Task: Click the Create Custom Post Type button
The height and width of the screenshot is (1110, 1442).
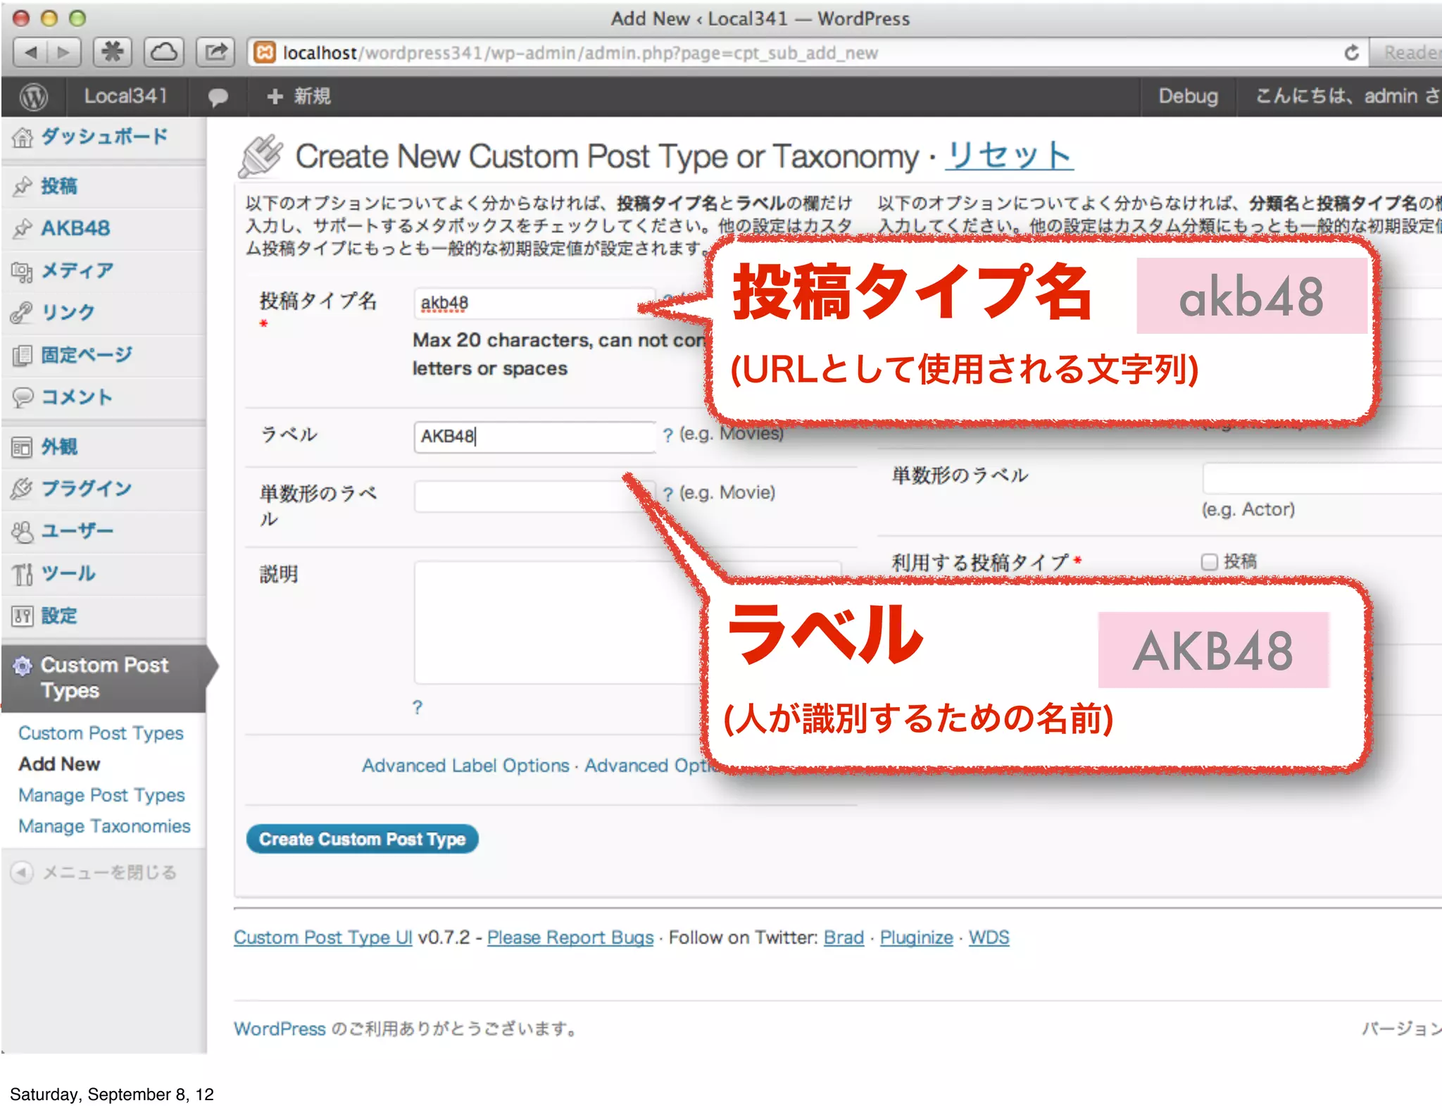Action: (x=362, y=840)
